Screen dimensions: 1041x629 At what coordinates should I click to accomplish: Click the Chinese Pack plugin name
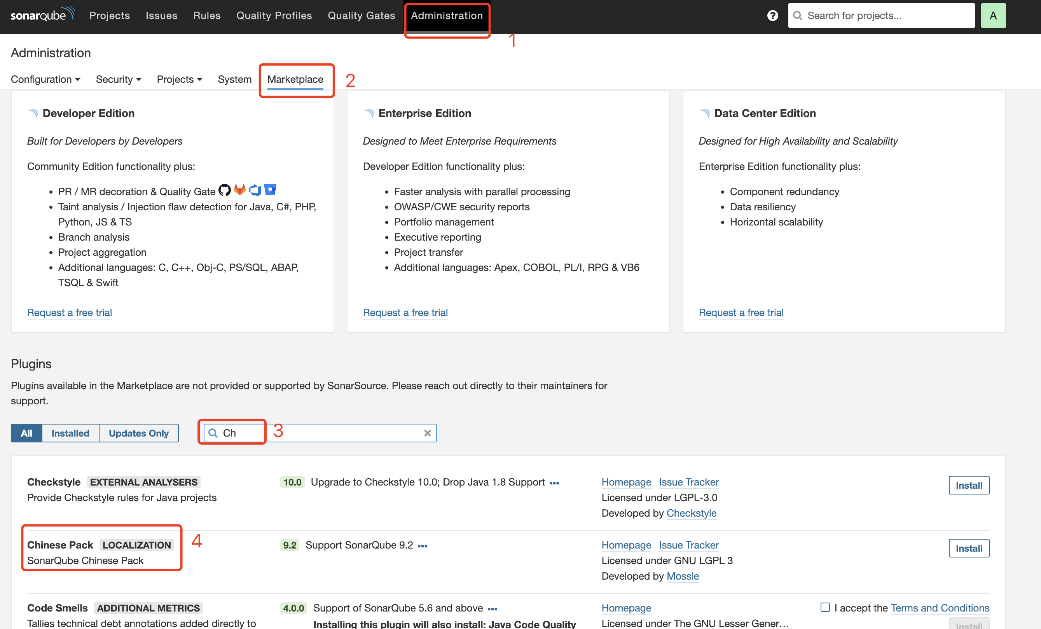[x=60, y=545]
